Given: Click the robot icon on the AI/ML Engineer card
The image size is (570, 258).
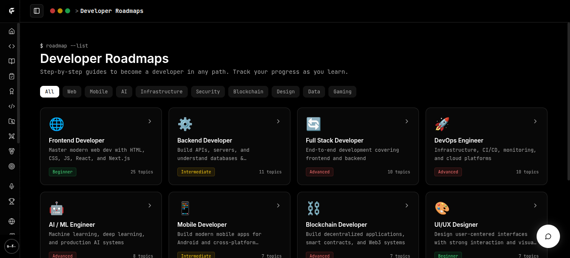Looking at the screenshot, I should click(x=56, y=208).
